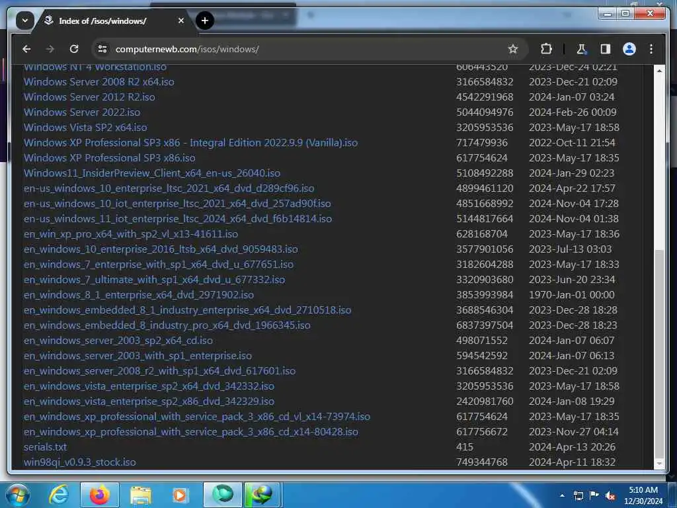
Task: Click the size value 5044094976
Action: pyautogui.click(x=485, y=112)
